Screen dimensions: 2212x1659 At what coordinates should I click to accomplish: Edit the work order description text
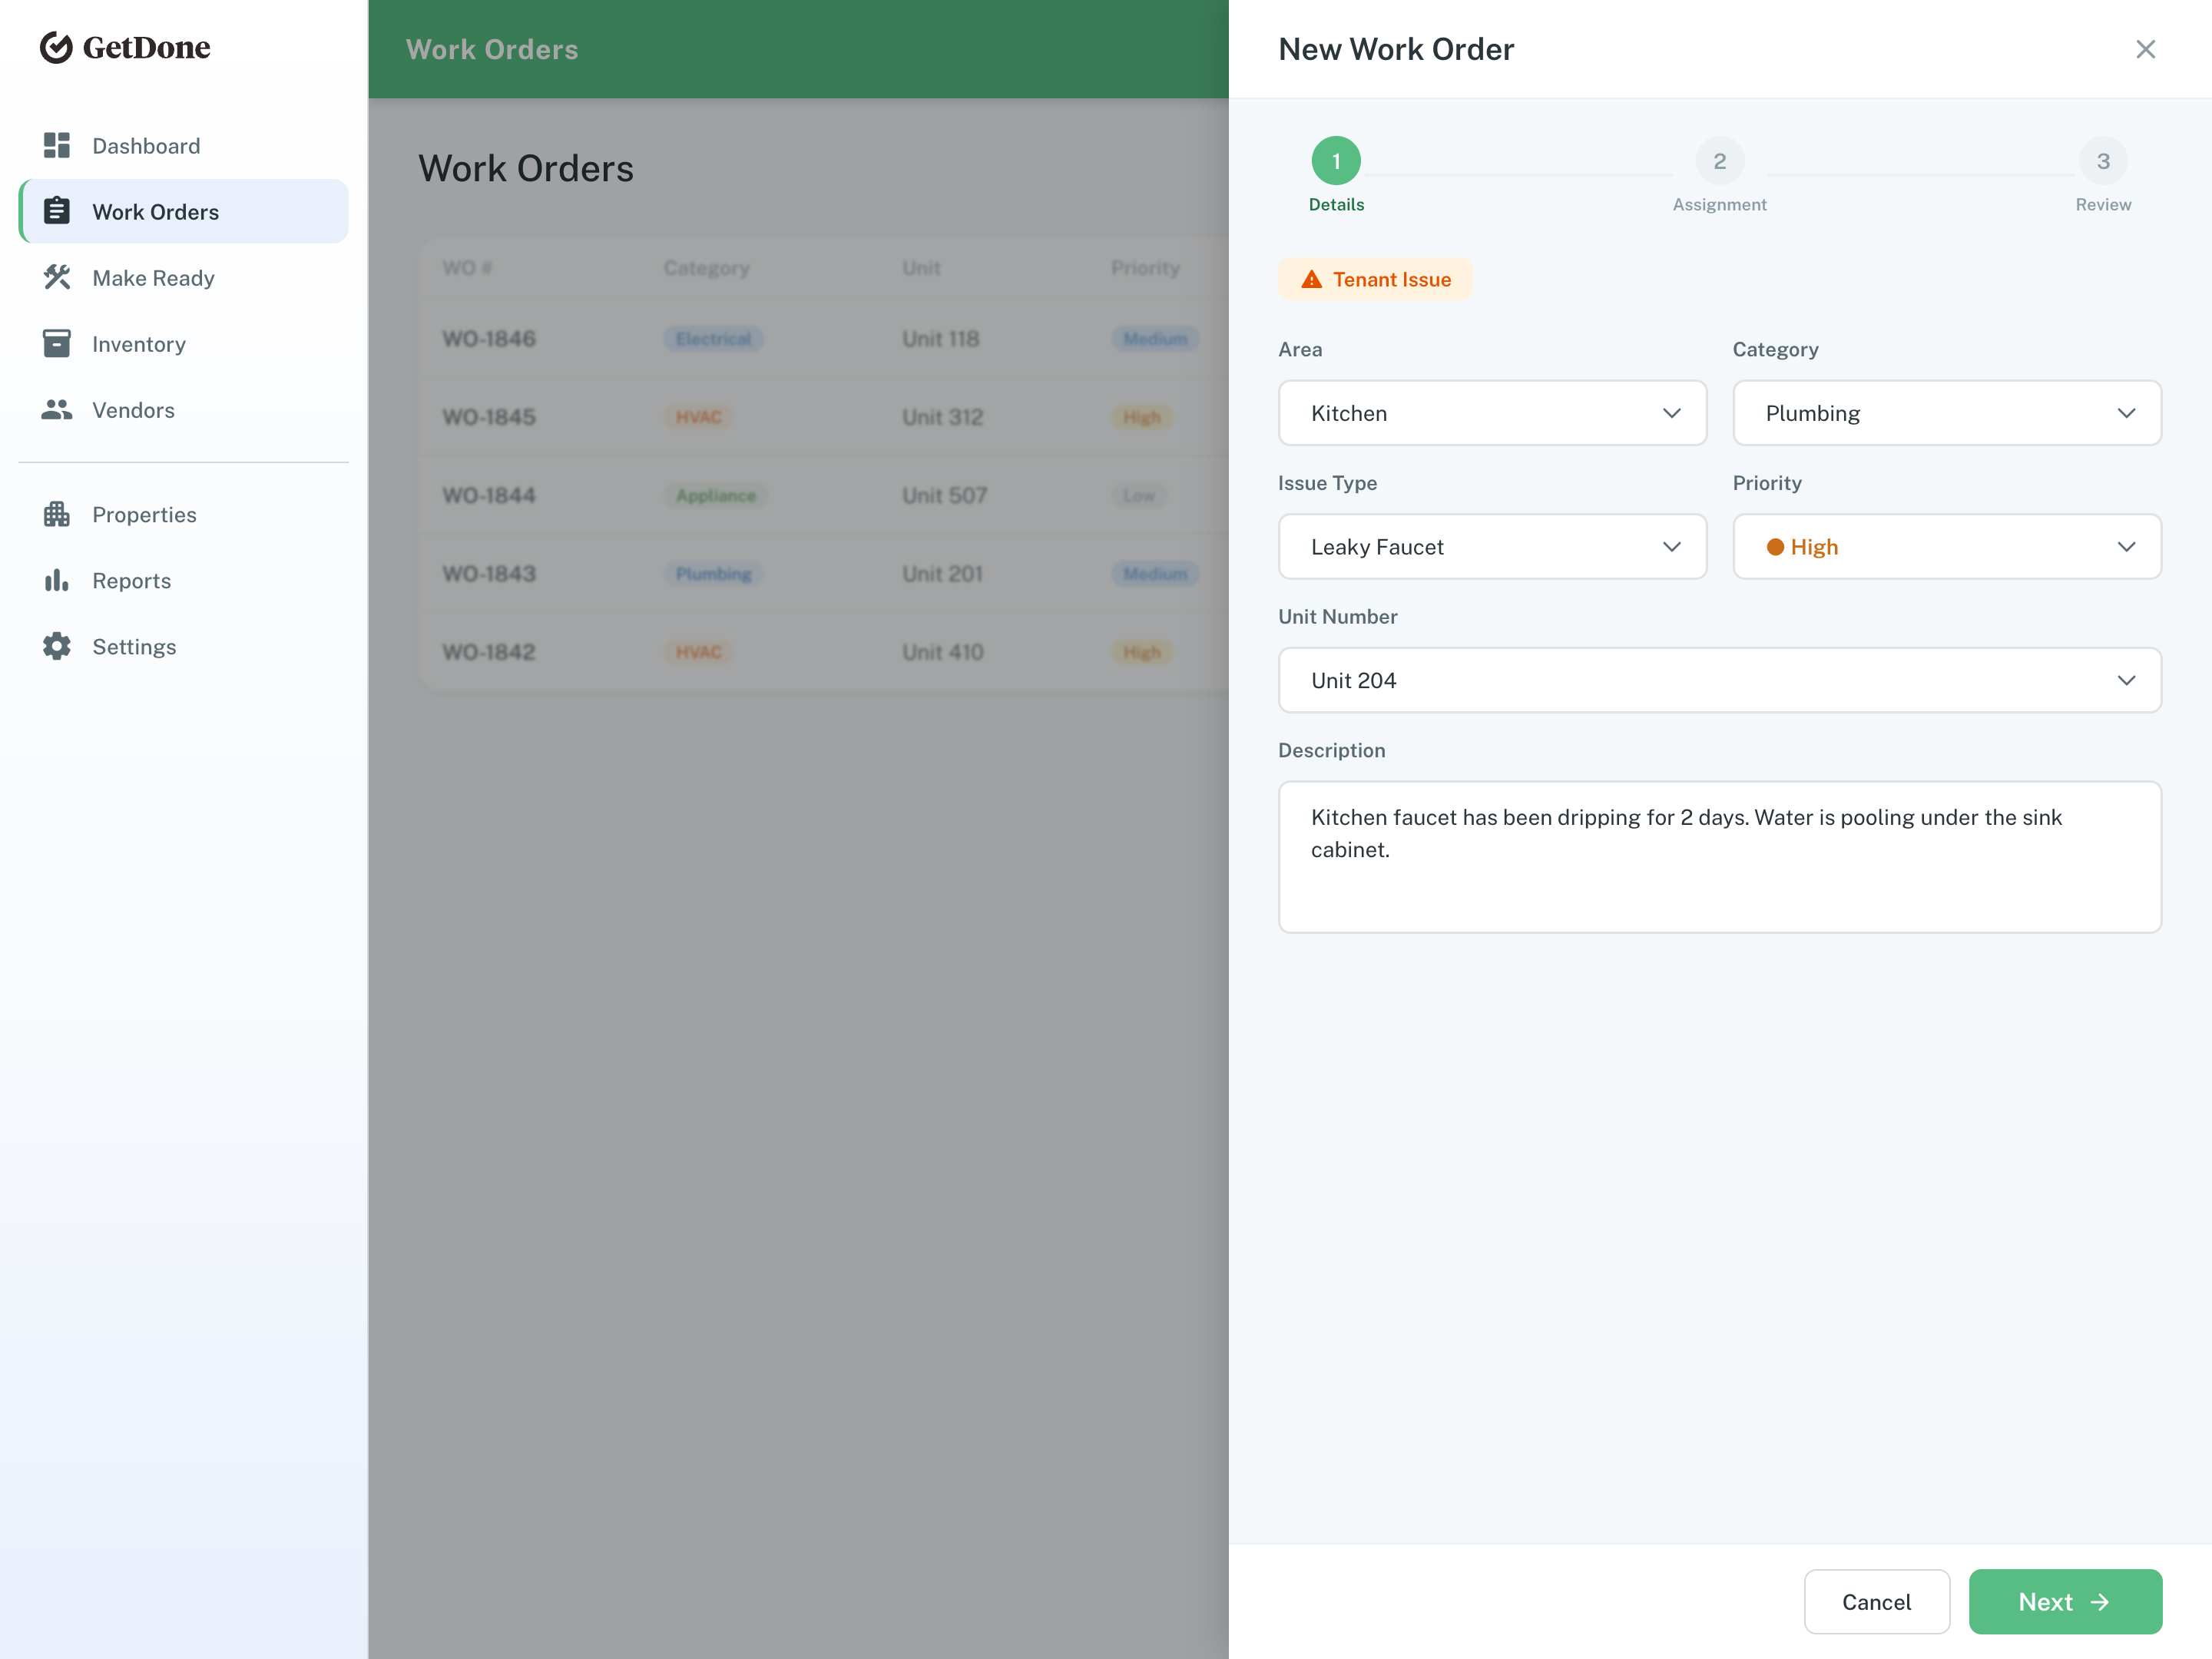(1719, 857)
